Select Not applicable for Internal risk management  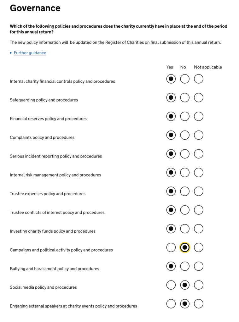point(199,173)
